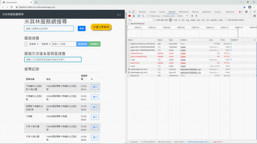Click the export HAR download icon
This screenshot has width=257, height=144.
[196, 16]
